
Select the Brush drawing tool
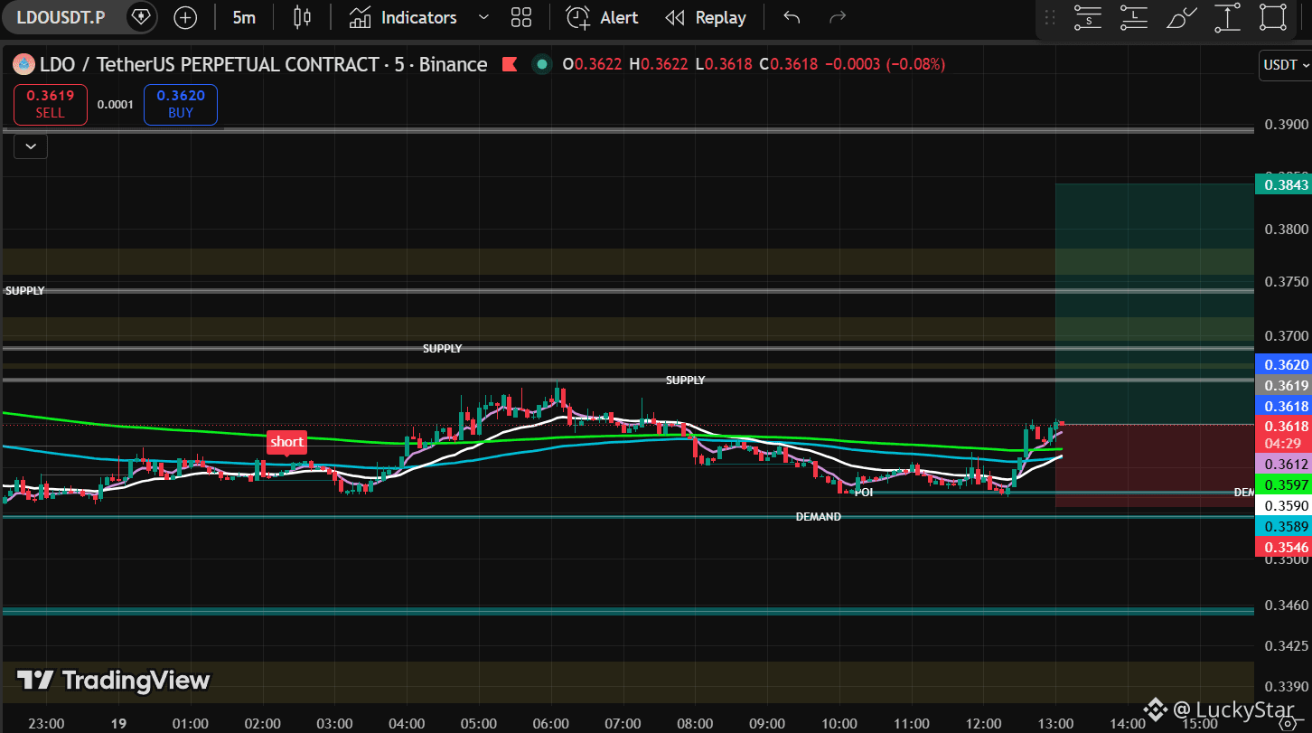pos(1182,17)
